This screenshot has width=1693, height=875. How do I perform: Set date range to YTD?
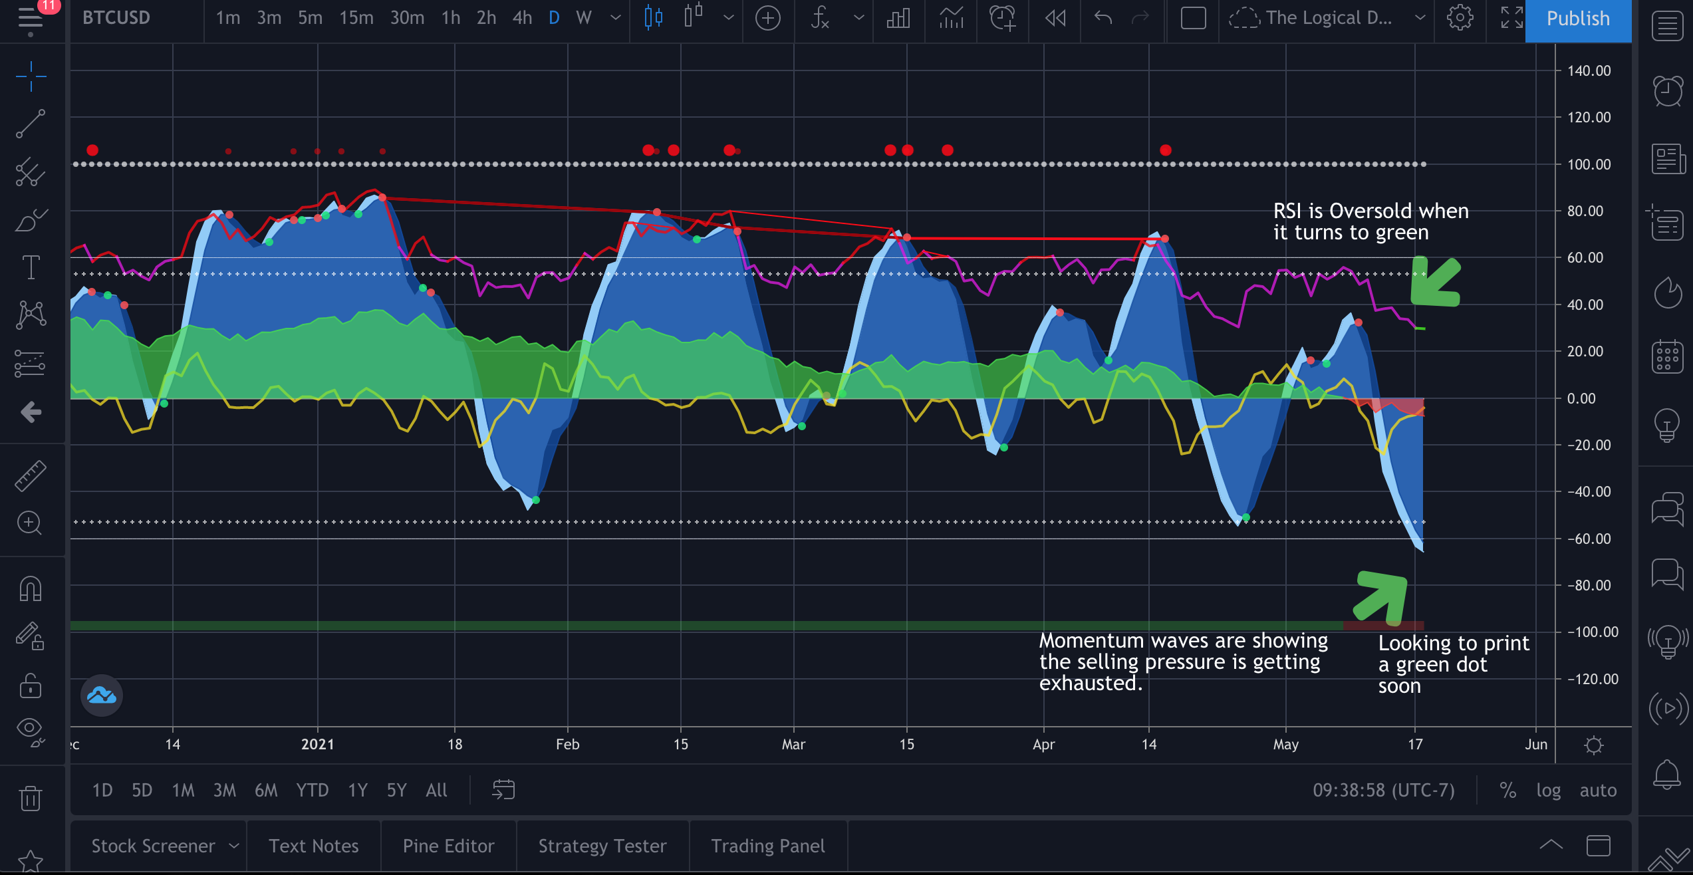(312, 790)
